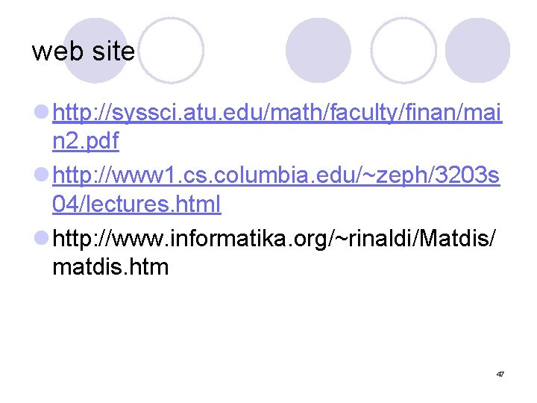This screenshot has height=403, width=537.
Task: Select the middle filled lavender circle
Action: [x=318, y=51]
